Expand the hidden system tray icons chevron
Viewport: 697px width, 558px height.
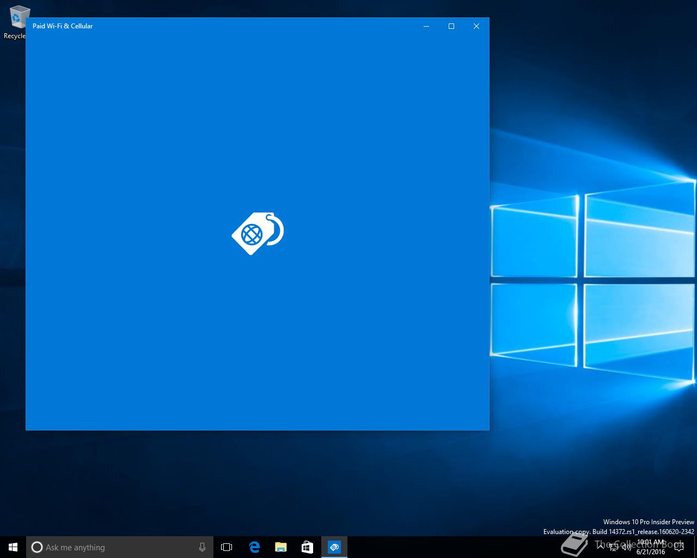[601, 547]
